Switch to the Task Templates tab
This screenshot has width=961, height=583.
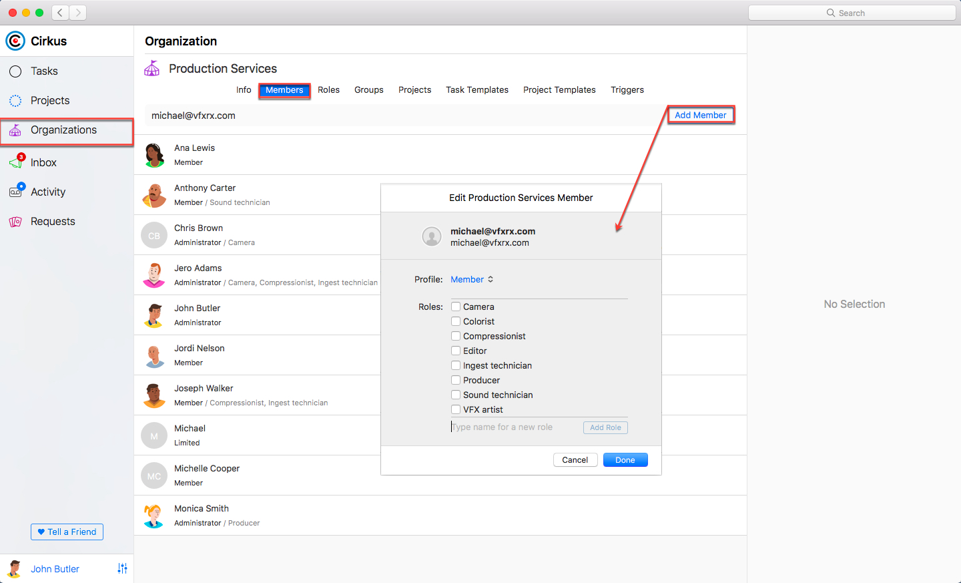tap(477, 89)
